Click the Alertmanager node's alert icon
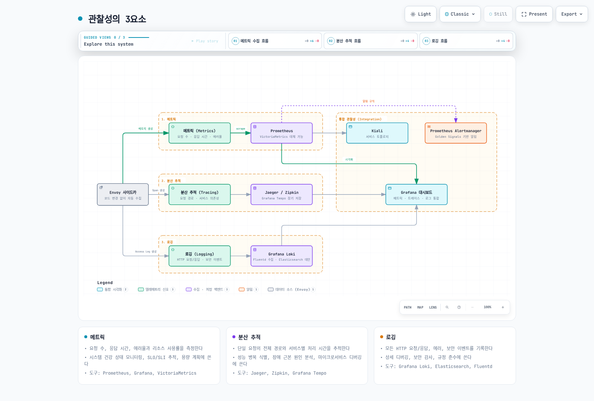The height and width of the screenshot is (401, 594). pyautogui.click(x=429, y=127)
